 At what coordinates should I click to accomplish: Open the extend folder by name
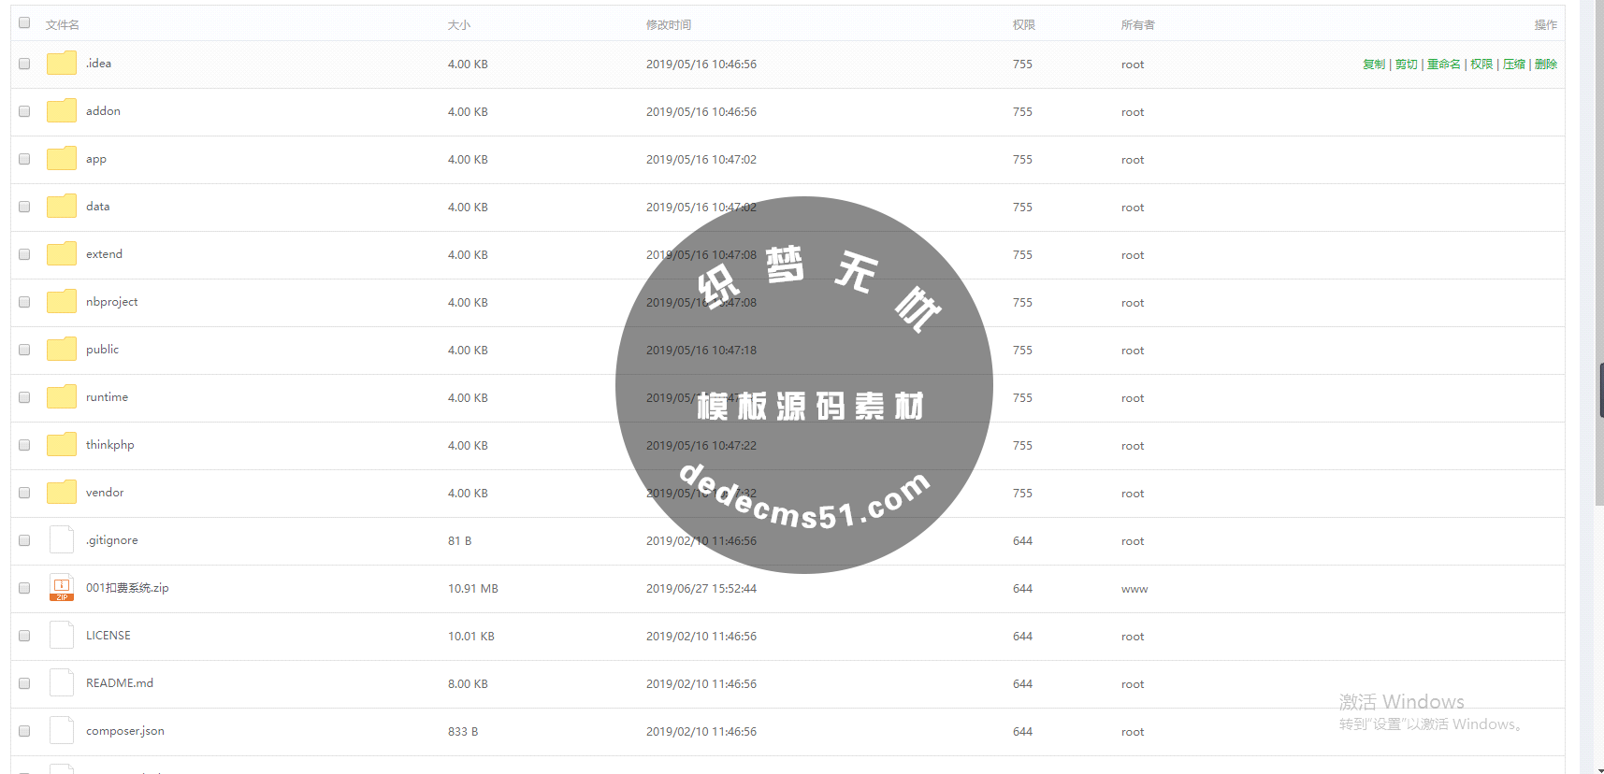104,254
